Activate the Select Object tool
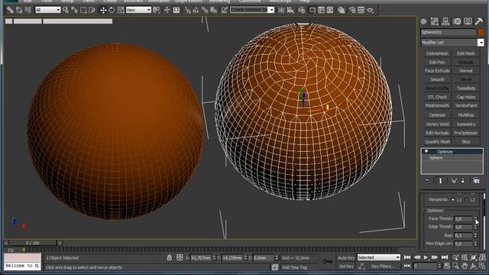Image resolution: width=489 pixels, height=275 pixels. click(x=66, y=10)
